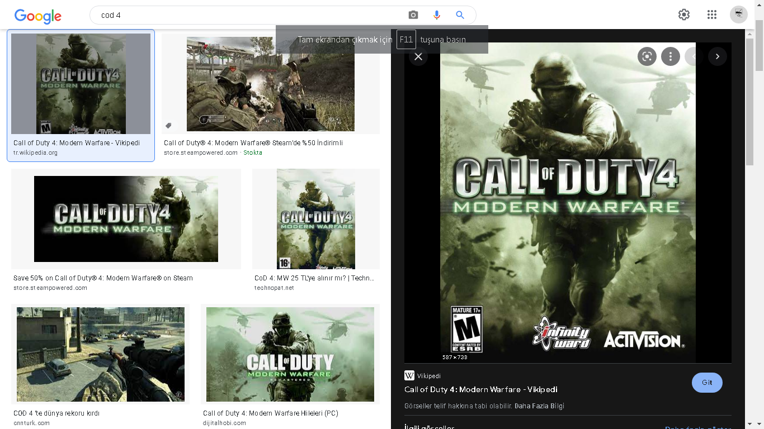Click the green "Stokta" availability text

click(x=253, y=153)
